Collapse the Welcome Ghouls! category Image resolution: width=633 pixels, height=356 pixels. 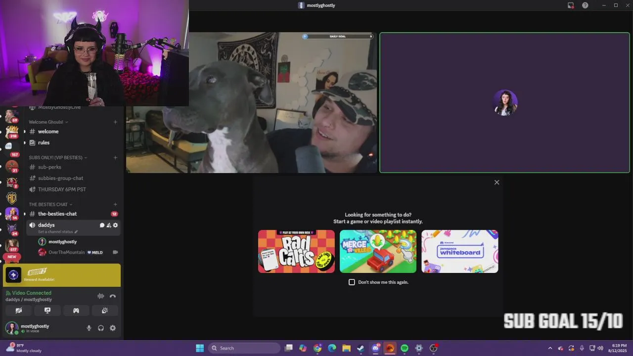click(48, 122)
